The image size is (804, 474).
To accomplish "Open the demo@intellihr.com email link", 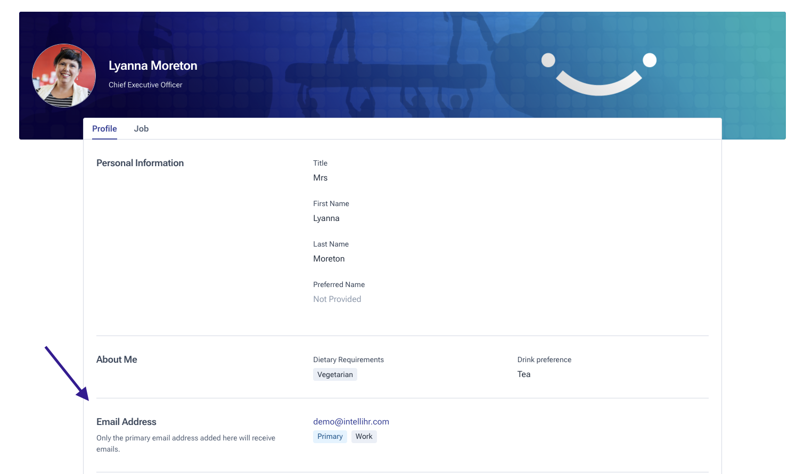I will [x=351, y=422].
